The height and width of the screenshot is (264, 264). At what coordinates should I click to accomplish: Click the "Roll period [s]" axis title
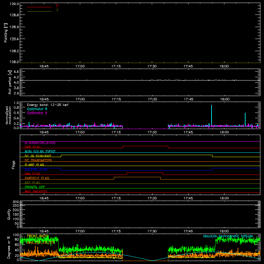tap(10, 82)
